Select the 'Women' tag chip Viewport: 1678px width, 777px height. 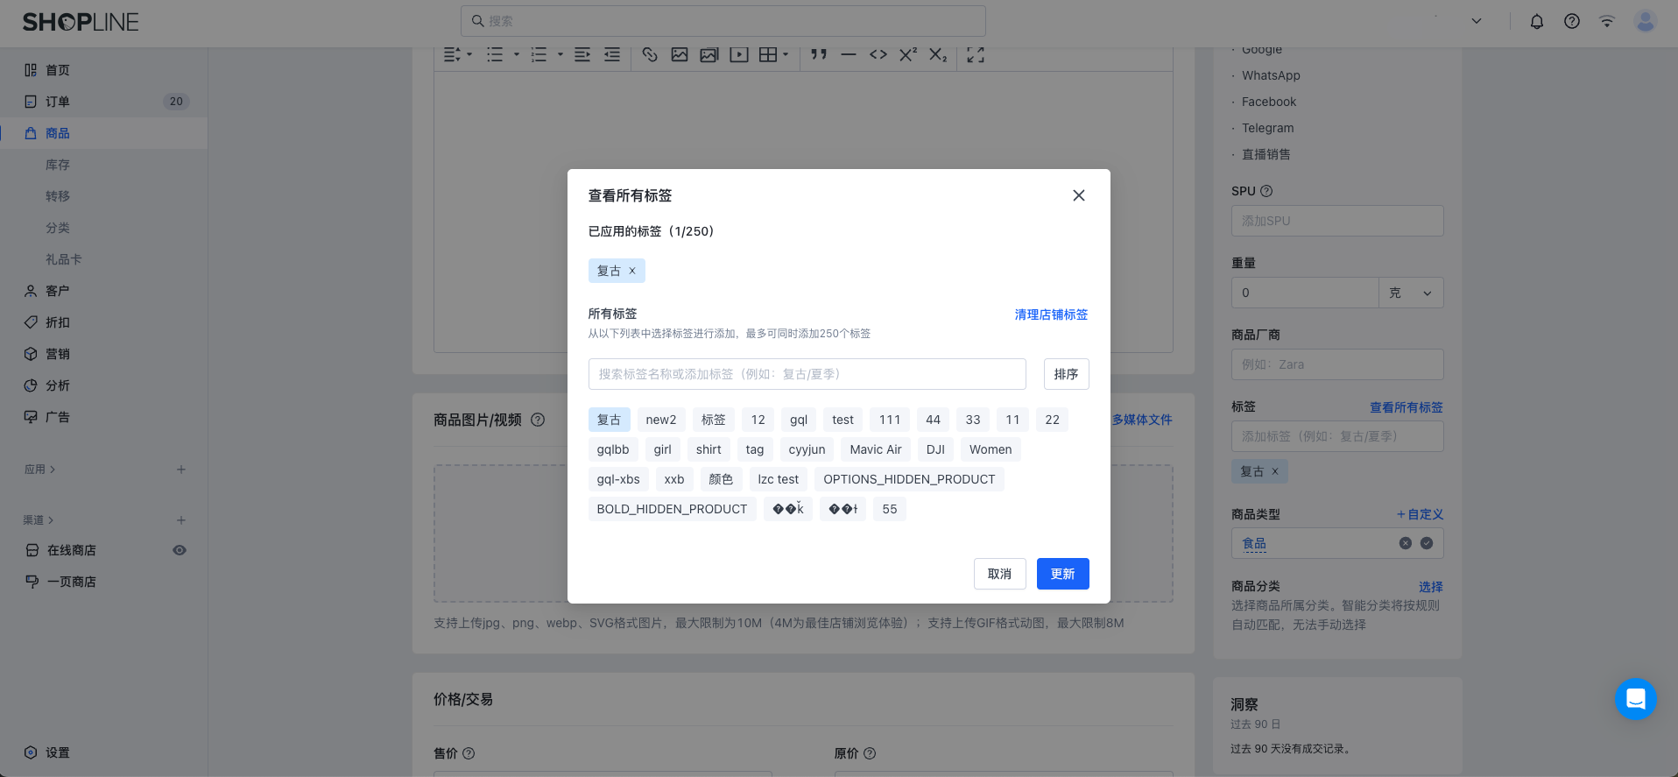(x=990, y=449)
